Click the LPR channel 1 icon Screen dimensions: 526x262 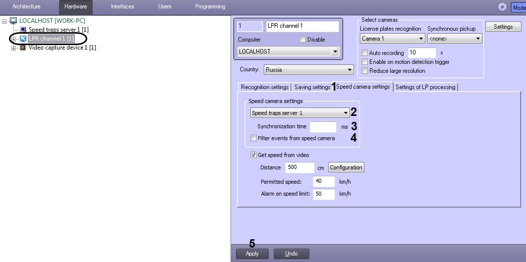click(x=23, y=39)
